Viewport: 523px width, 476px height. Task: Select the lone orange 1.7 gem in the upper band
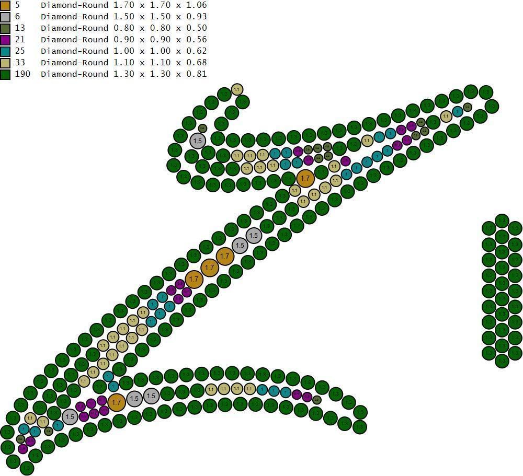pyautogui.click(x=305, y=179)
